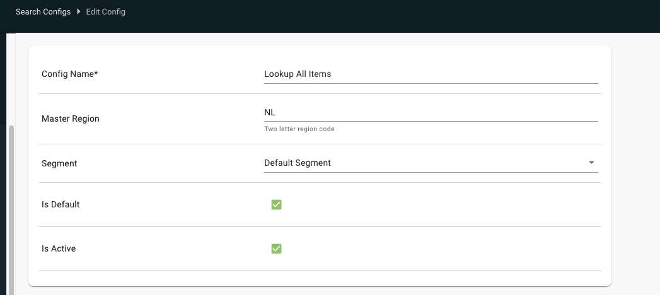Focus the Config Name input field
The image size is (660, 295).
point(431,74)
